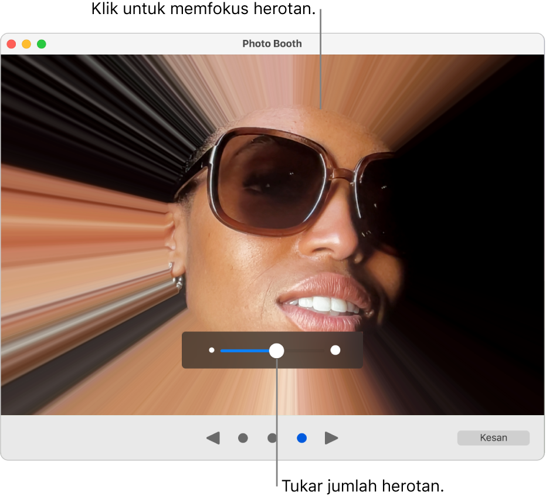Go to previous effects page arrow
This screenshot has height=499, width=546.
click(213, 437)
